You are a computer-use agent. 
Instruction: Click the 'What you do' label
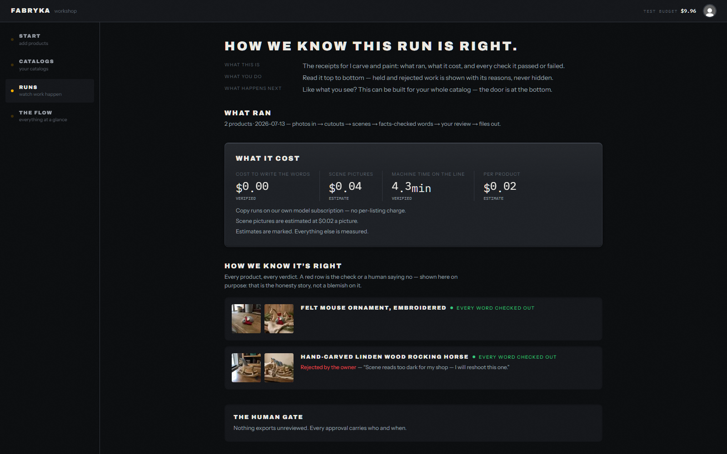click(x=243, y=77)
